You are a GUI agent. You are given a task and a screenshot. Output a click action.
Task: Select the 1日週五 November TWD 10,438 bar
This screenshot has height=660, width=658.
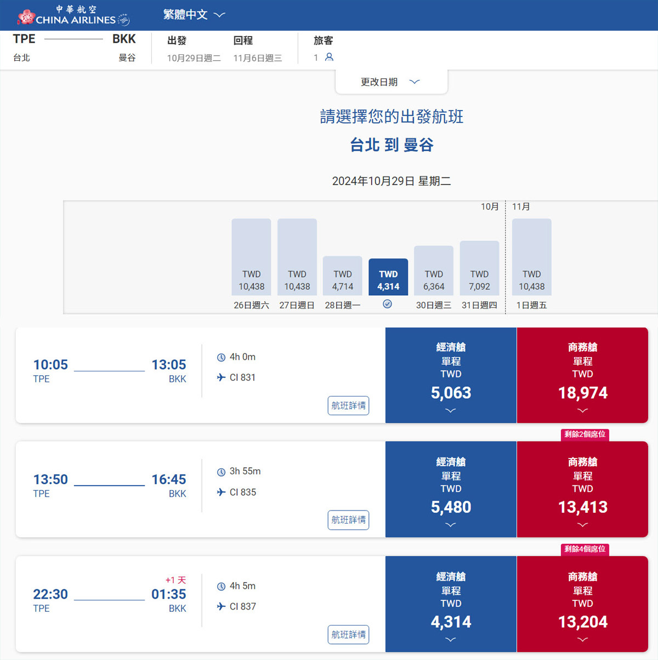coord(532,257)
